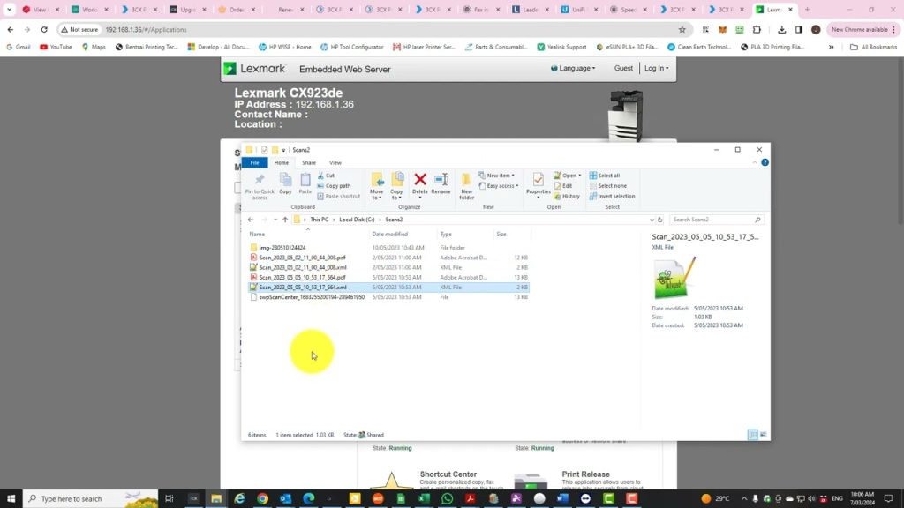Open address bar history dropdown
This screenshot has height=508, width=904.
pyautogui.click(x=652, y=220)
